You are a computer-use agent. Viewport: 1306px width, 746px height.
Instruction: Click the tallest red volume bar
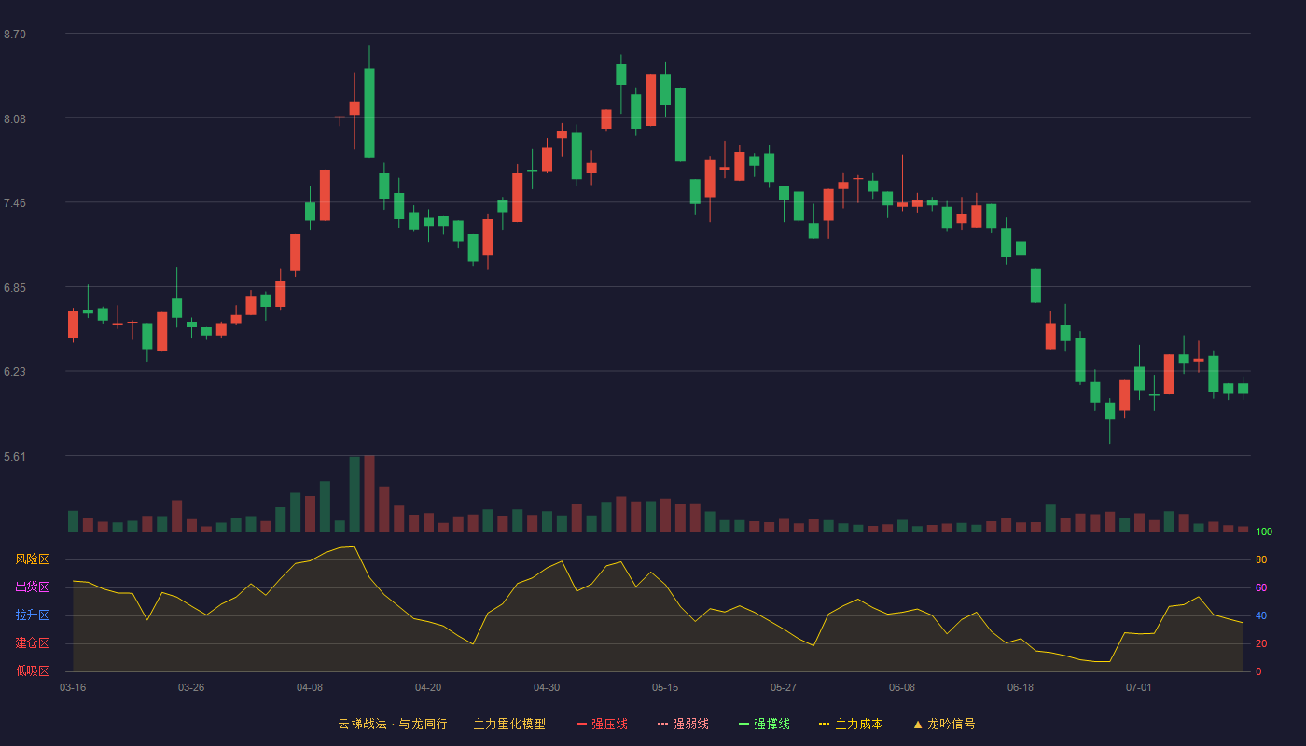(x=369, y=493)
